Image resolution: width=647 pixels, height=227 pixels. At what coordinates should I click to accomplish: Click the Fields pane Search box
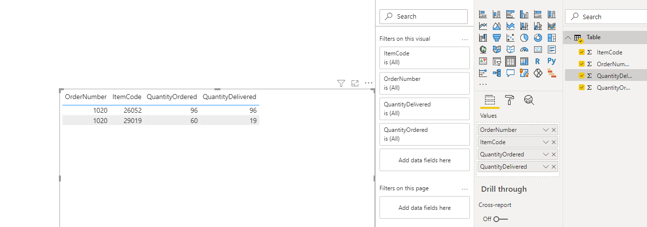click(x=606, y=17)
